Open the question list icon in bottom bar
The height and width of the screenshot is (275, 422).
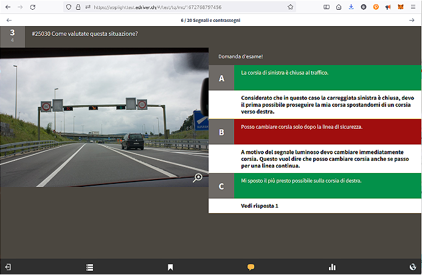[89, 267]
